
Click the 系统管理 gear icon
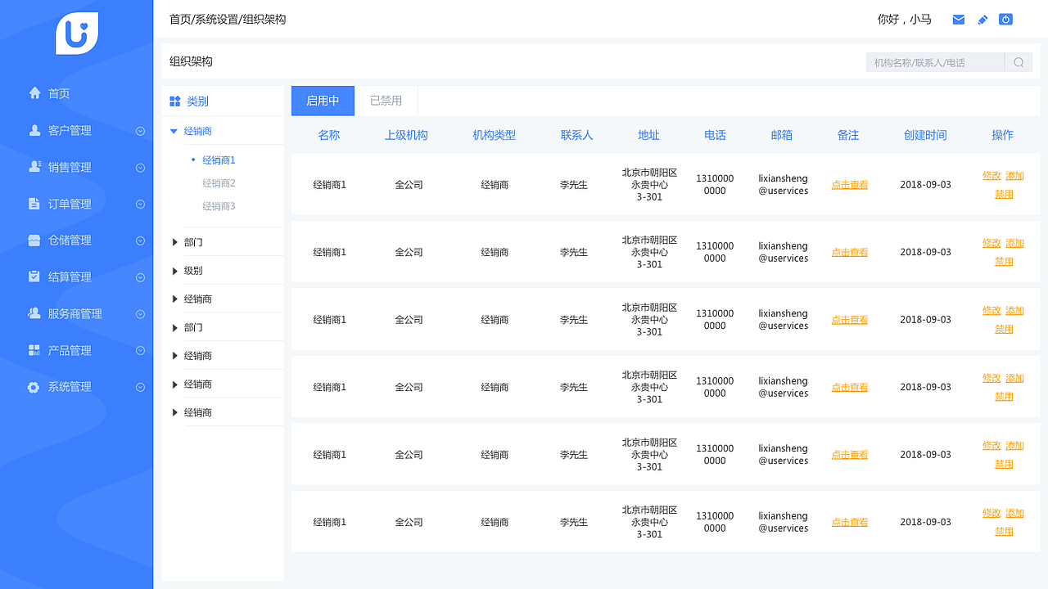point(34,387)
